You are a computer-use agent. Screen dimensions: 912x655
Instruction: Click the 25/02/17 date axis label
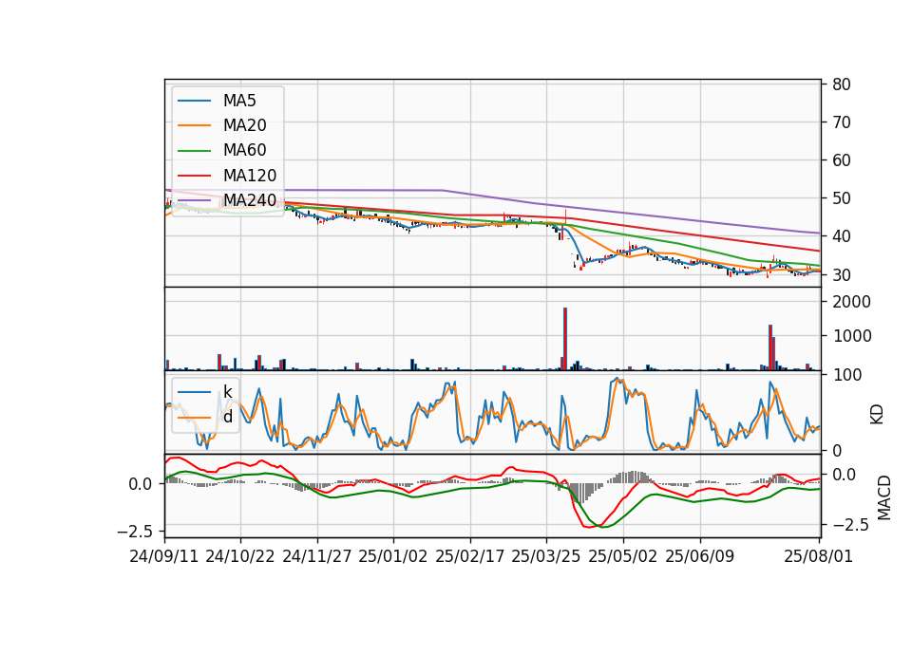pos(470,557)
